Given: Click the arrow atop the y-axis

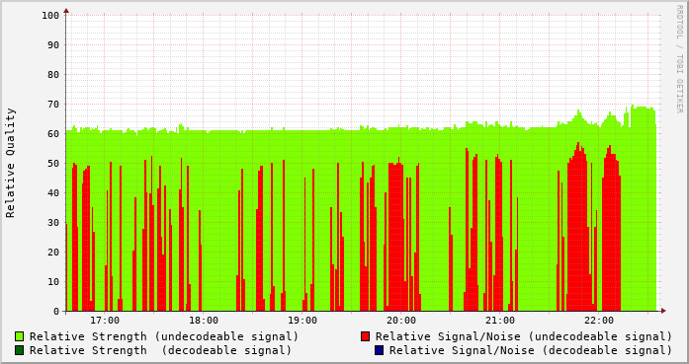Looking at the screenshot, I should (66, 11).
